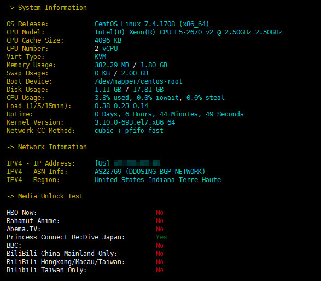Select 'AS22769 (DDOSING-BGP-NETWORK)' ASN text
The width and height of the screenshot is (321, 281).
pos(150,171)
